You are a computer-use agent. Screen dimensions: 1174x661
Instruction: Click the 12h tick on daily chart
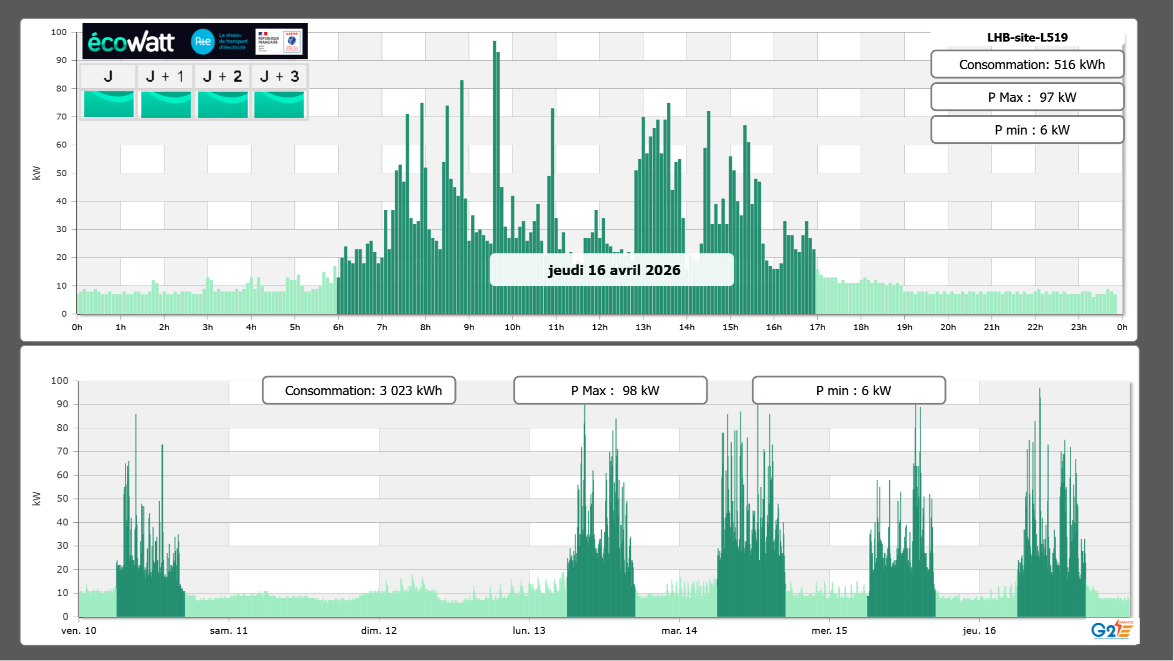599,327
